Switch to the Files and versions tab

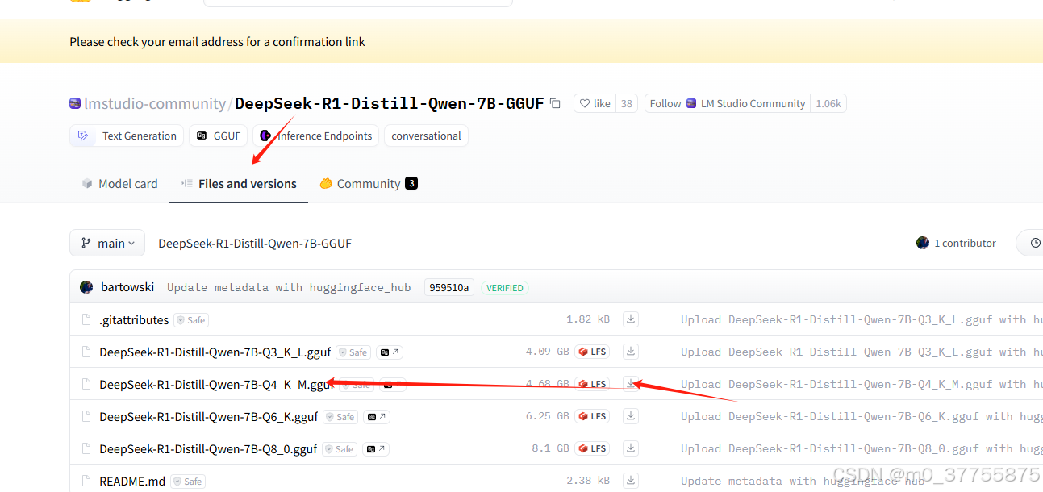(x=239, y=184)
